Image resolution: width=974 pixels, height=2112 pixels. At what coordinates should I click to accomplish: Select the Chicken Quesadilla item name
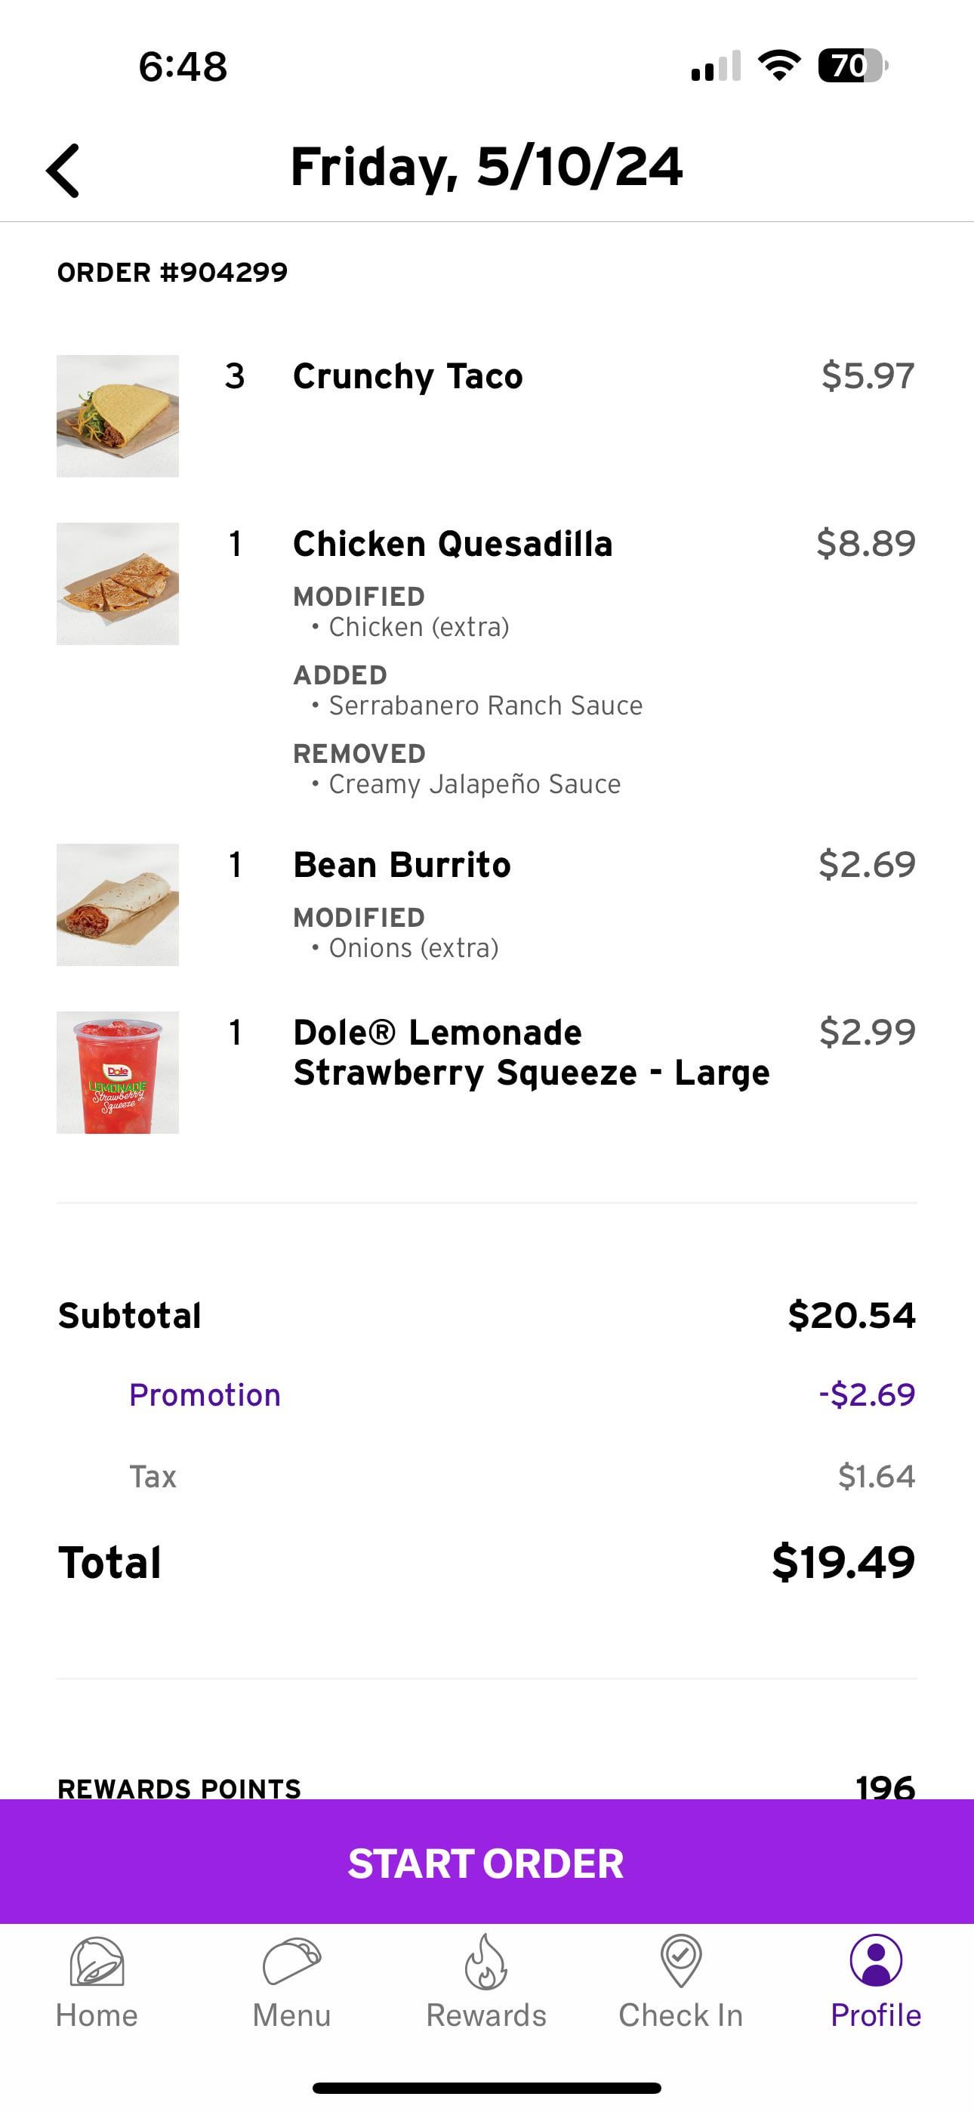(452, 545)
